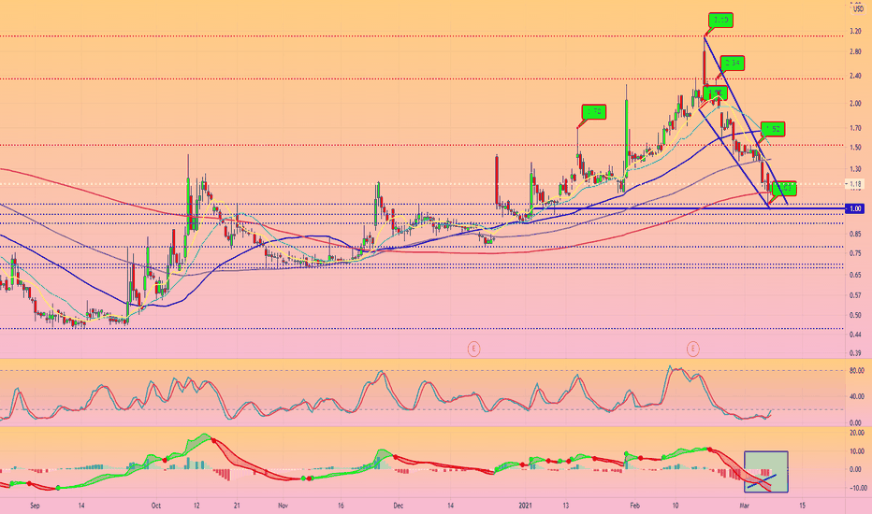Click the 0.44 price axis value
Screen dimensions: 872x514
pyautogui.click(x=855, y=335)
